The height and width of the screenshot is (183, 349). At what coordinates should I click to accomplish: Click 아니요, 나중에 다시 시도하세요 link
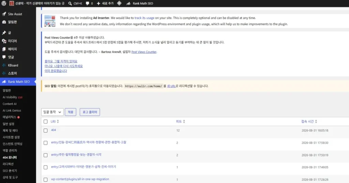click(63, 66)
